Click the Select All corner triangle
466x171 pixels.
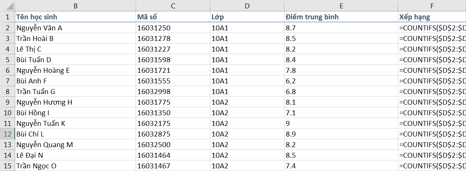[8, 6]
